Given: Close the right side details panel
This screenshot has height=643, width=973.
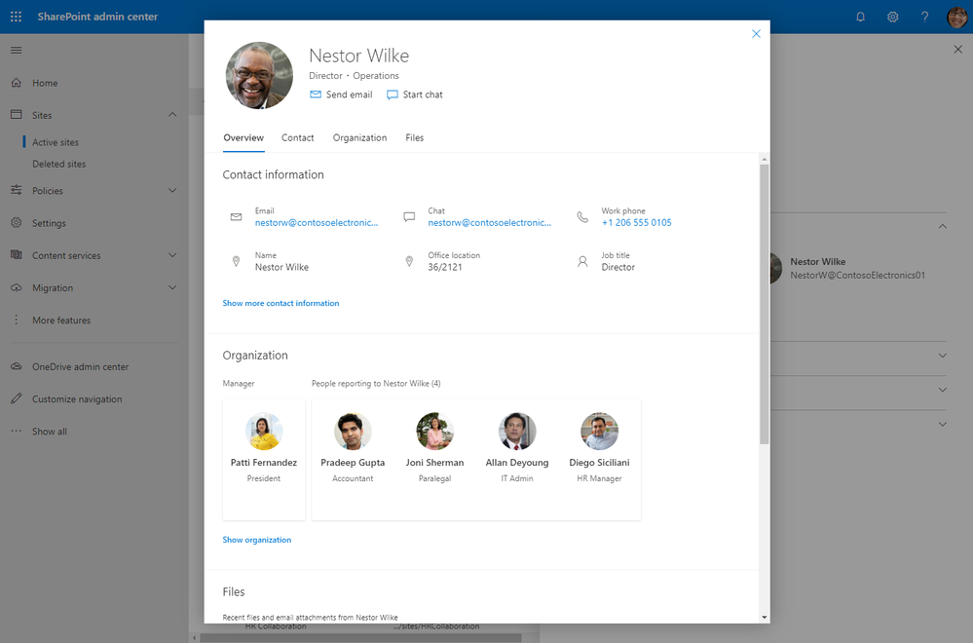Looking at the screenshot, I should coord(957,49).
